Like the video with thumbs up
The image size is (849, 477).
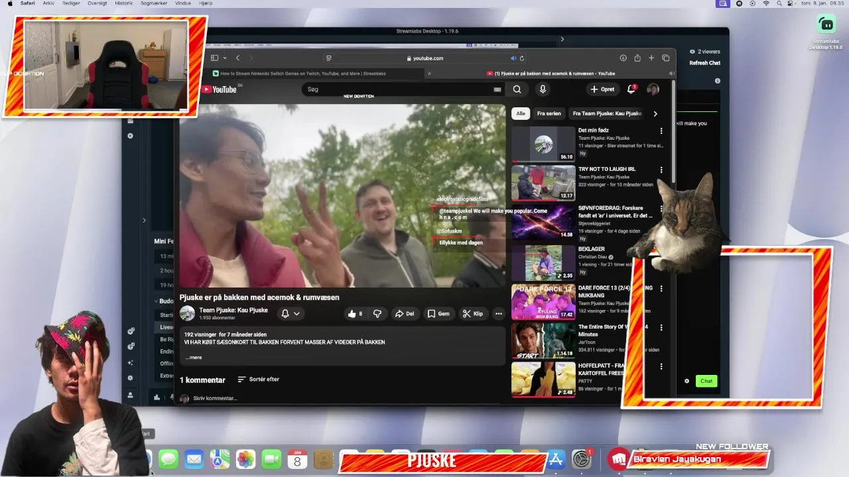click(x=355, y=314)
